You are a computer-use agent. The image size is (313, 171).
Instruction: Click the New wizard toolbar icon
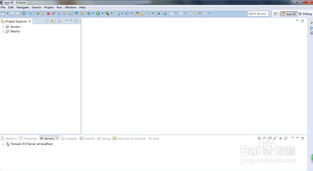(3, 13)
